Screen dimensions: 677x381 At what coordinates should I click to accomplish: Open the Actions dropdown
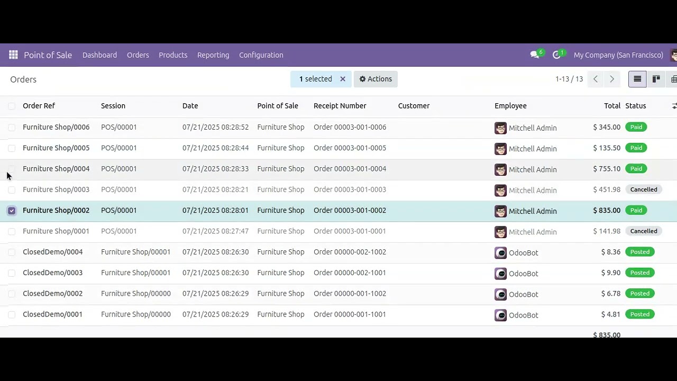coord(376,79)
